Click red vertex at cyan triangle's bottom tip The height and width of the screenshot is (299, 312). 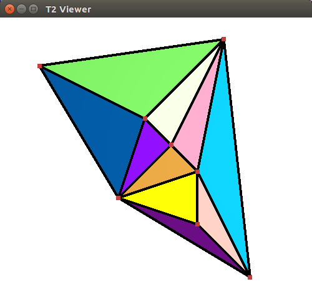pyautogui.click(x=250, y=277)
